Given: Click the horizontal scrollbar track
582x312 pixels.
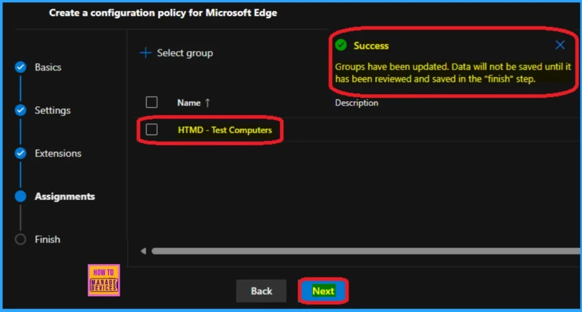Looking at the screenshot, I should point(365,251).
